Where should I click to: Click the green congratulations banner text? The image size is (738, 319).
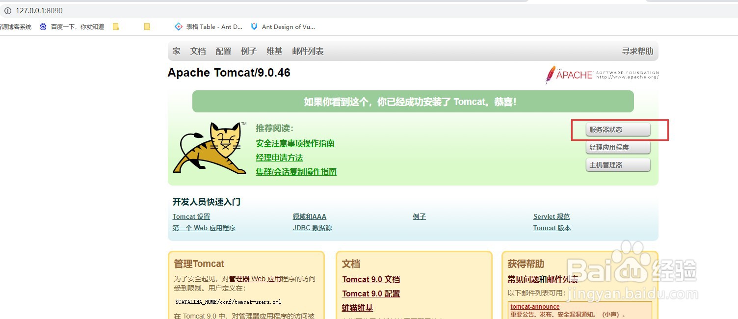[x=410, y=102]
